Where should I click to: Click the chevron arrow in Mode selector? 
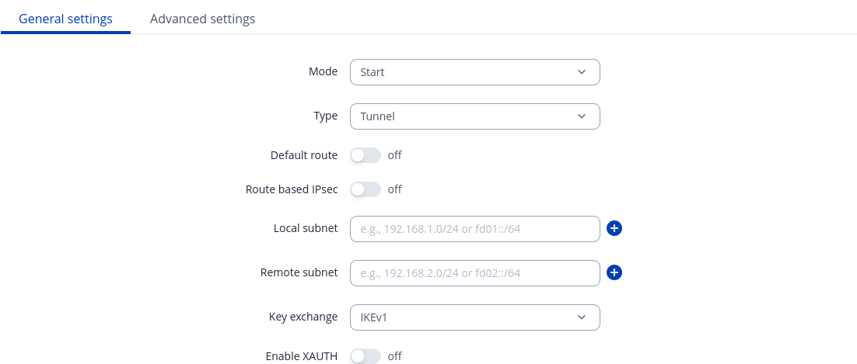click(x=582, y=72)
